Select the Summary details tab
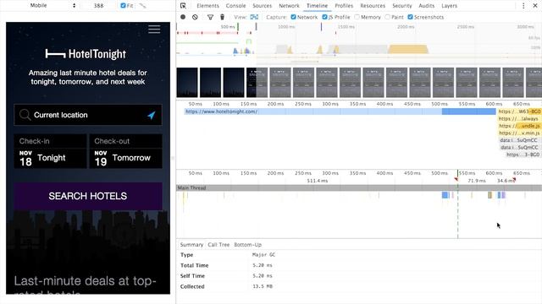This screenshot has width=542, height=304. 191,245
